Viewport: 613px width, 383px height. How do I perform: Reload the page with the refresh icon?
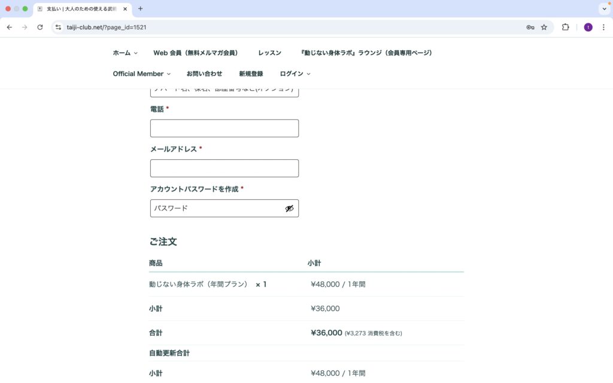(x=40, y=27)
